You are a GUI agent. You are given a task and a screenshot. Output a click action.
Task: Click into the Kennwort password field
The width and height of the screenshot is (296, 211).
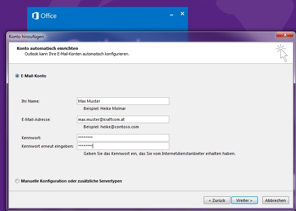pos(123,138)
